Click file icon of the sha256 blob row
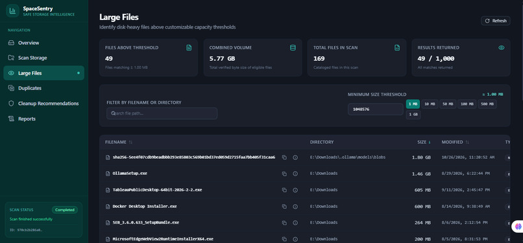 click(108, 157)
